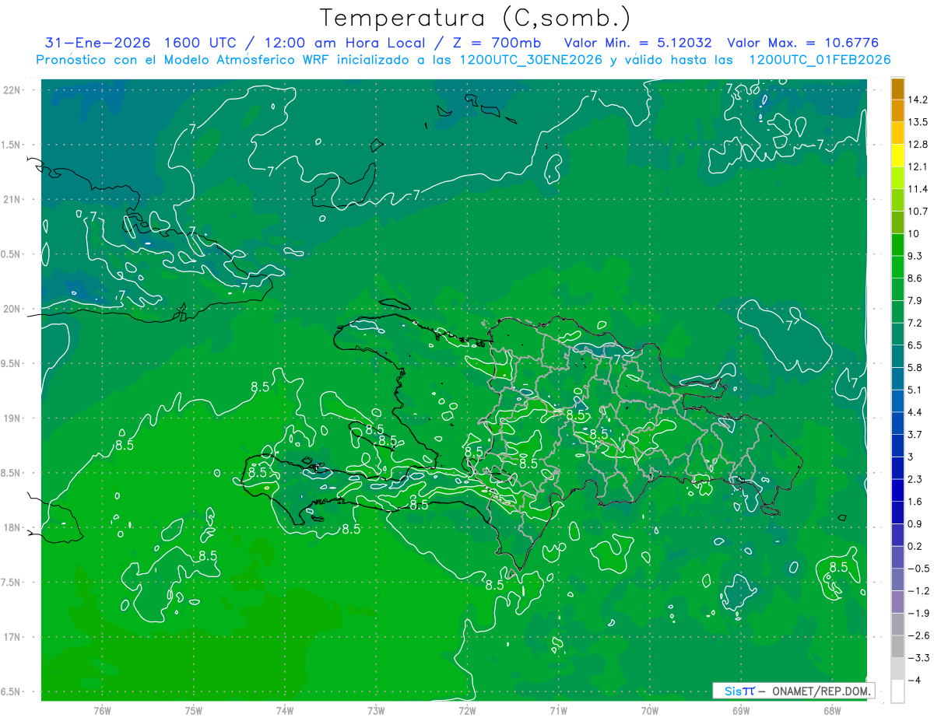
Task: Click the date text "31-Ene-2026"
Action: pos(97,43)
